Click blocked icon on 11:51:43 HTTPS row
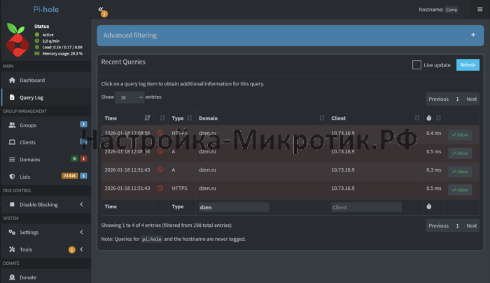This screenshot has width=490, height=283. (160, 188)
